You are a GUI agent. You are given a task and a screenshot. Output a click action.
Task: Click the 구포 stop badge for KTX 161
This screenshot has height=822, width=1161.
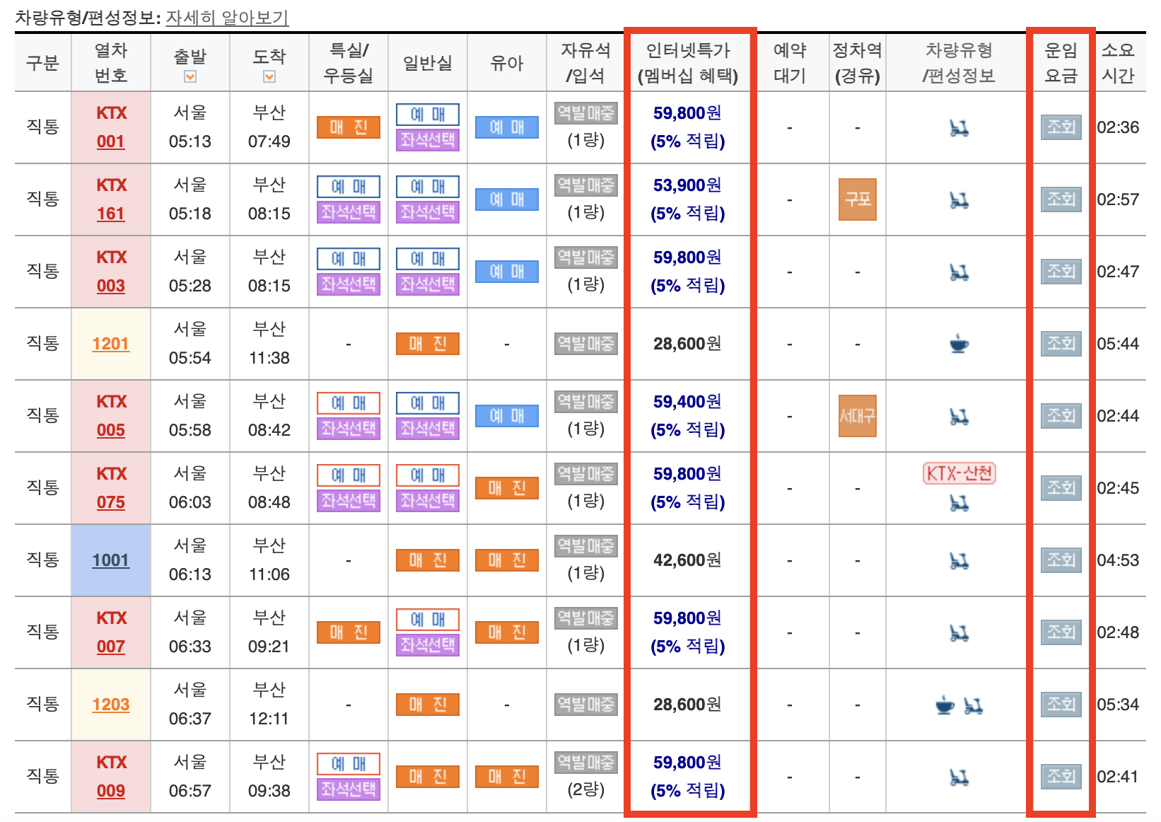coord(857,199)
